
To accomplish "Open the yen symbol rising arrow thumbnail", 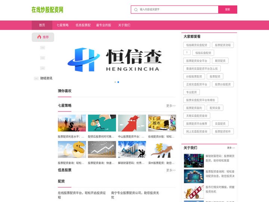I will (x=162, y=149).
